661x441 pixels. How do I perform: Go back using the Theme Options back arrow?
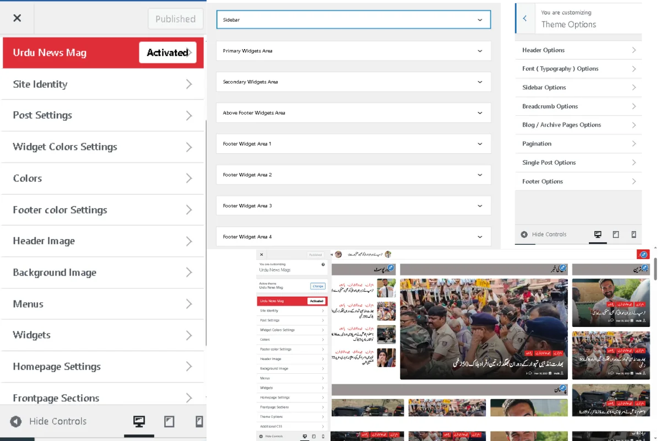click(x=524, y=19)
